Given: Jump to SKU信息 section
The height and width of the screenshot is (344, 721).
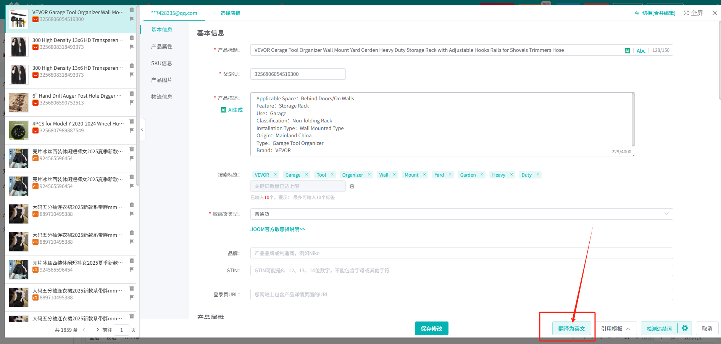Looking at the screenshot, I should (162, 63).
